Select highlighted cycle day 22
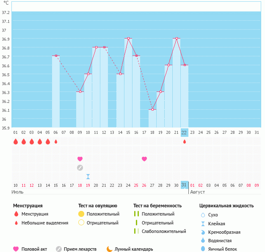This screenshot has width=265, height=252. click(x=184, y=132)
